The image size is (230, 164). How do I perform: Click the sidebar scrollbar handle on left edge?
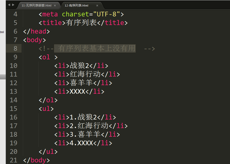point(3,77)
